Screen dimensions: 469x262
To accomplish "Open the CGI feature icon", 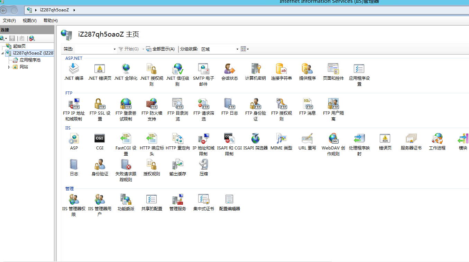I will tap(100, 142).
